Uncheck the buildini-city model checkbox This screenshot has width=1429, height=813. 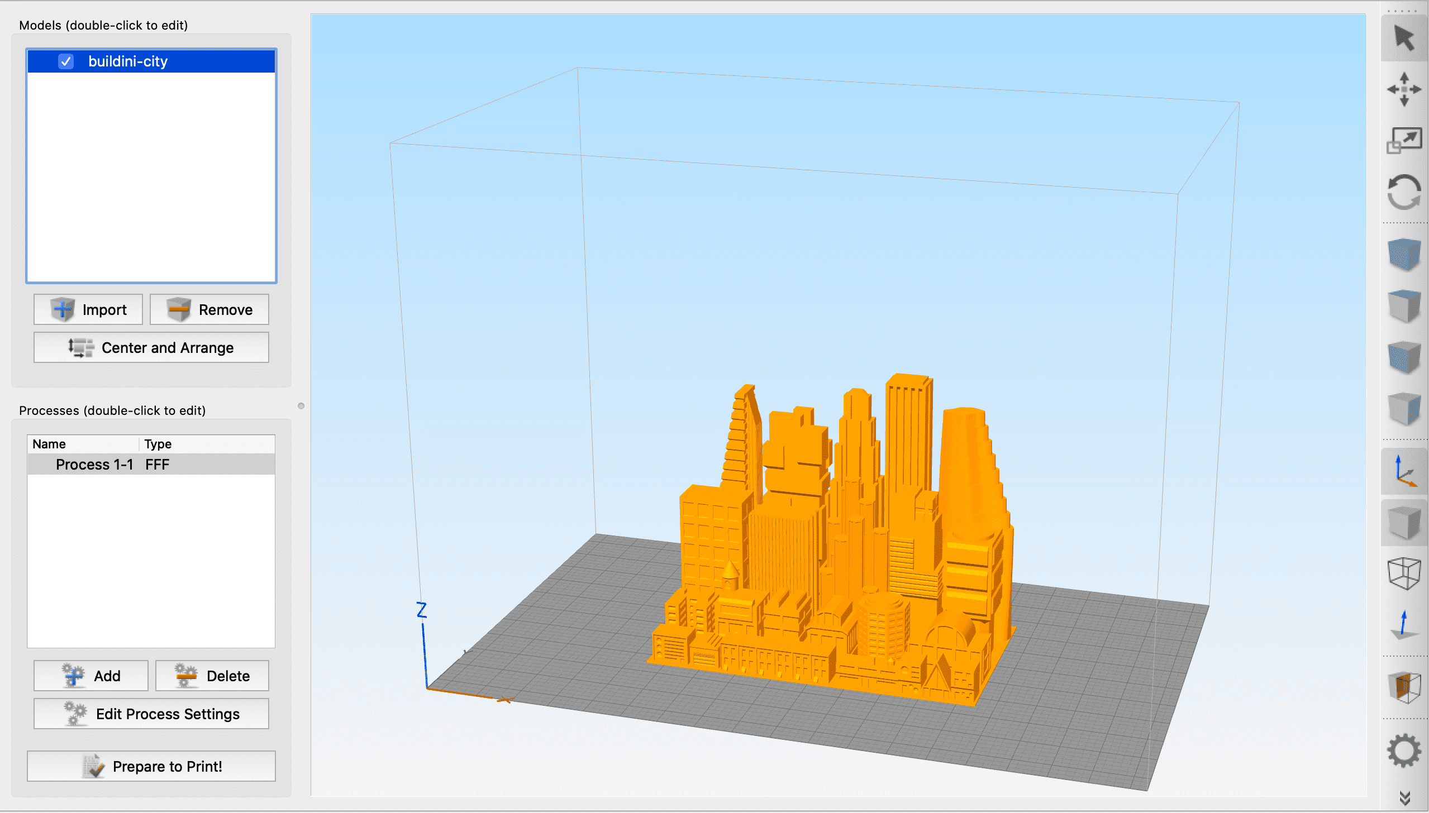pyautogui.click(x=66, y=61)
